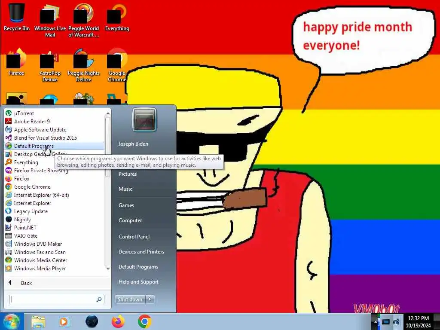
Task: Open the Everything desktop shortcut
Action: (x=117, y=17)
